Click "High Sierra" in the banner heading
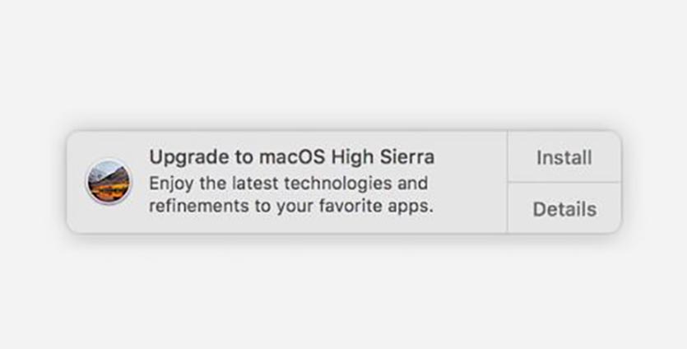This screenshot has height=349, width=687. pyautogui.click(x=383, y=157)
